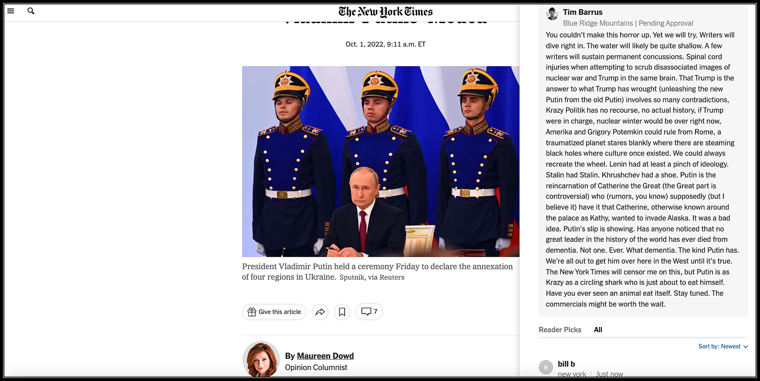
Task: Click the Tim Barrus comment text
Action: click(642, 169)
